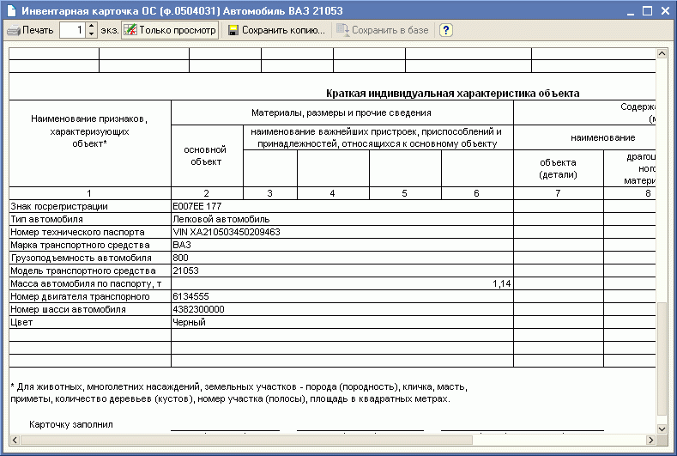Image resolution: width=677 pixels, height=456 pixels.
Task: Select the Черный color value
Action: coord(342,322)
